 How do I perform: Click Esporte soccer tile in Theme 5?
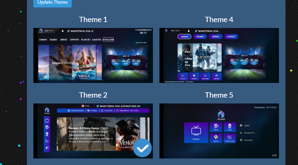(216, 138)
